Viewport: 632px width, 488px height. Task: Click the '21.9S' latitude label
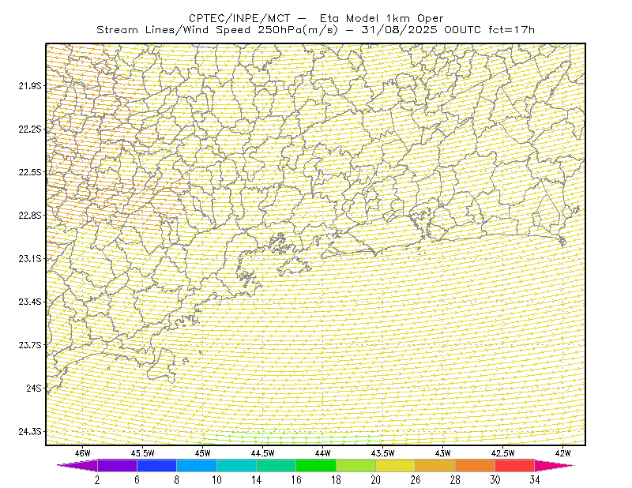click(30, 85)
